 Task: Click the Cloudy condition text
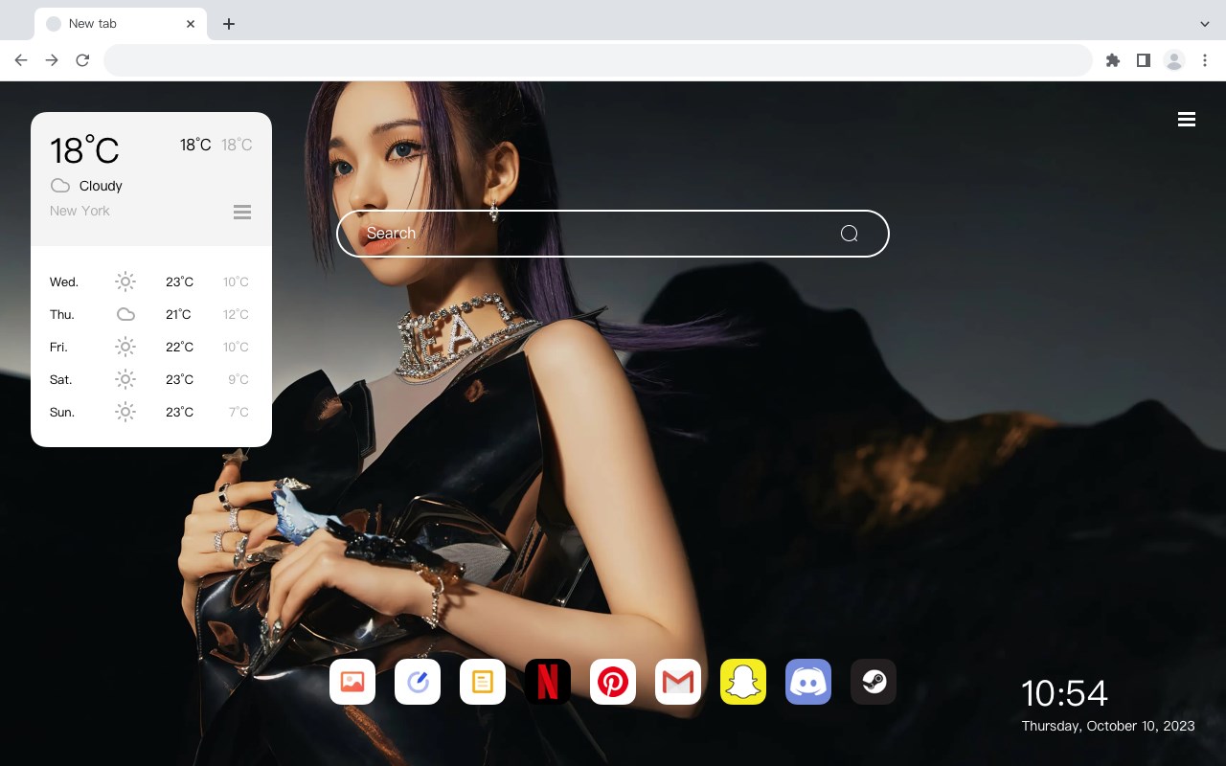[101, 186]
